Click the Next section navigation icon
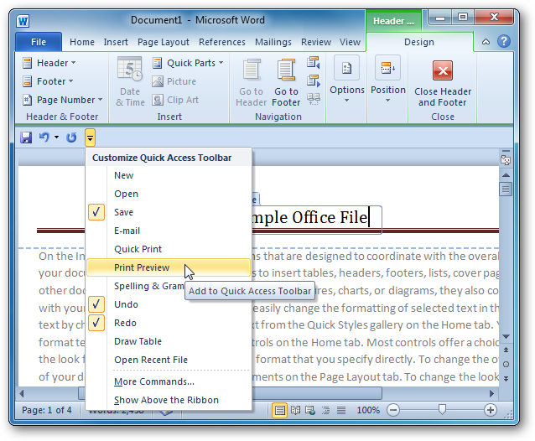 [x=313, y=81]
